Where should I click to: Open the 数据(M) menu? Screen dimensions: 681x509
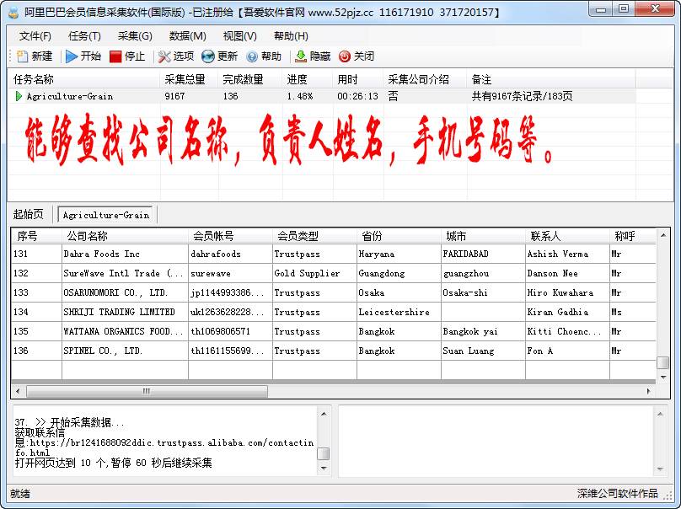point(188,36)
